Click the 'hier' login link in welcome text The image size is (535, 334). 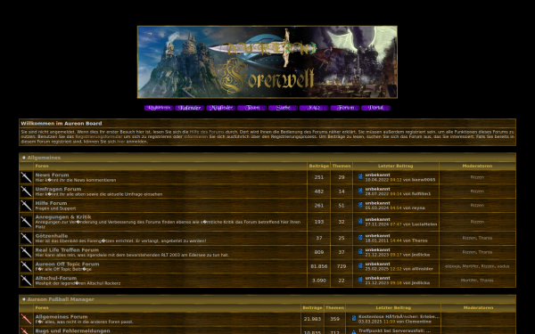pos(121,142)
